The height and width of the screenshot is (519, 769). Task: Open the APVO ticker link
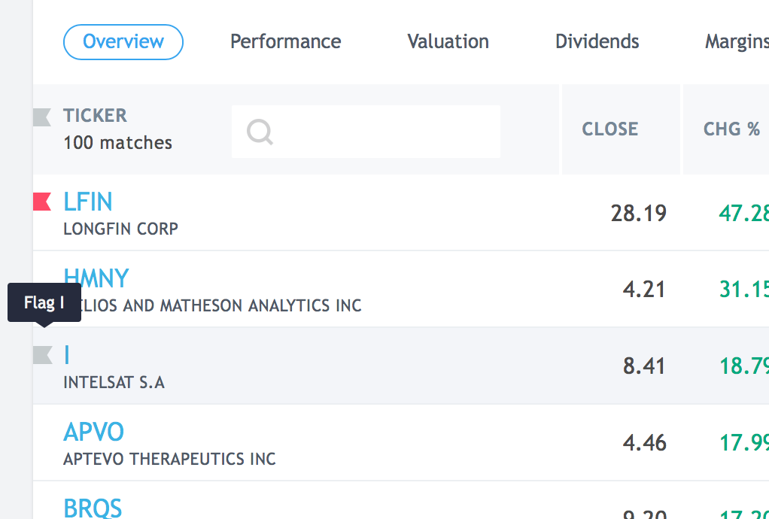tap(93, 432)
